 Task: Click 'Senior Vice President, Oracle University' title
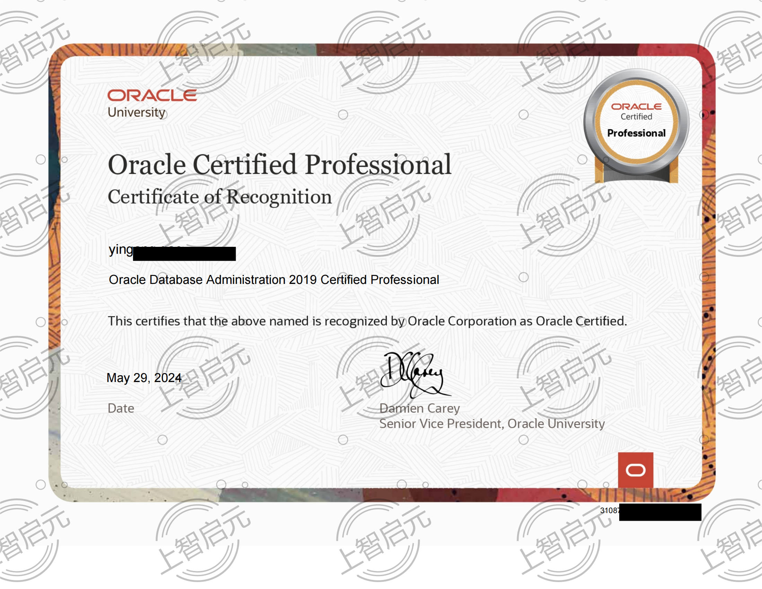[492, 424]
